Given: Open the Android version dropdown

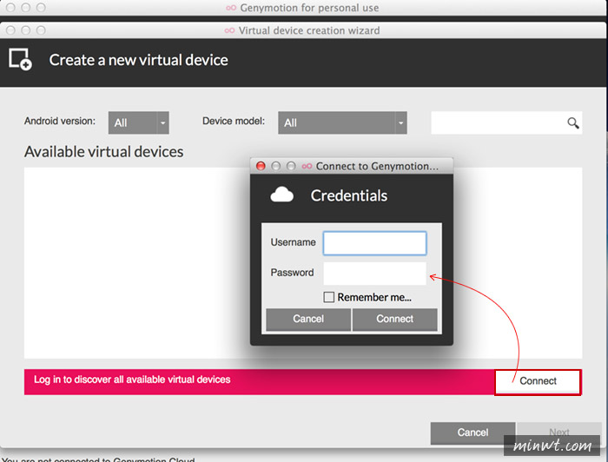Looking at the screenshot, I should pos(138,122).
